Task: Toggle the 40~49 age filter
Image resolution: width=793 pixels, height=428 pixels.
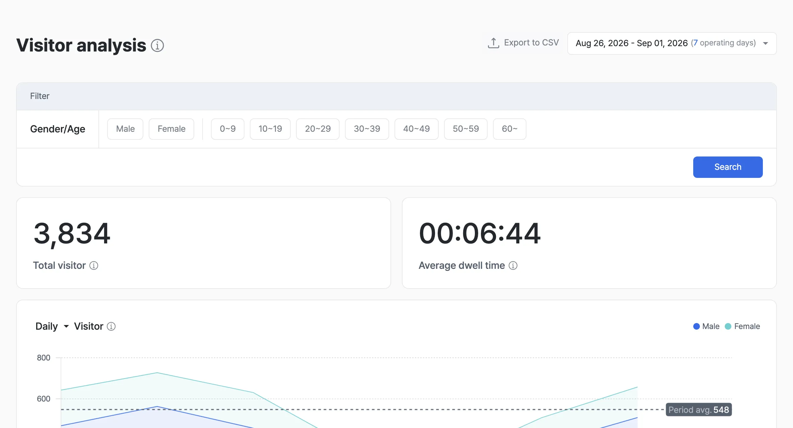Action: point(417,129)
